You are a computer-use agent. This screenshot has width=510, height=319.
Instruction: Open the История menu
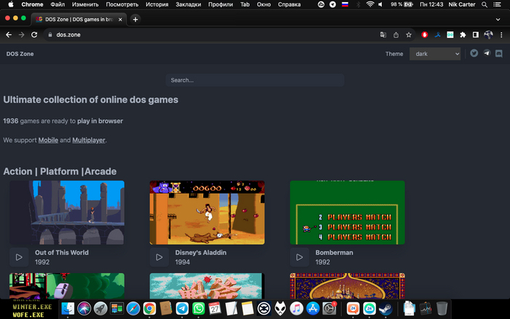[x=157, y=4]
